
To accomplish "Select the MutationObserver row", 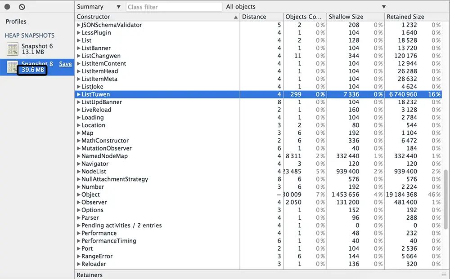I will pos(106,148).
